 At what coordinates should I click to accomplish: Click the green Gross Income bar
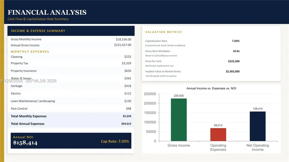click(179, 120)
